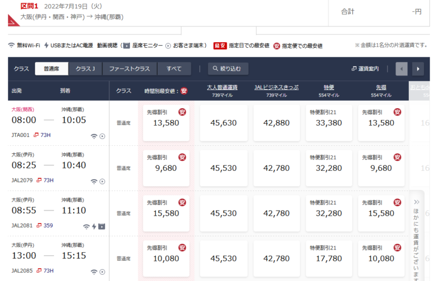Viewport: 432px width, 281px height.
Task: Click the Wi-Fi icon on flight JTA001
Action: click(94, 136)
